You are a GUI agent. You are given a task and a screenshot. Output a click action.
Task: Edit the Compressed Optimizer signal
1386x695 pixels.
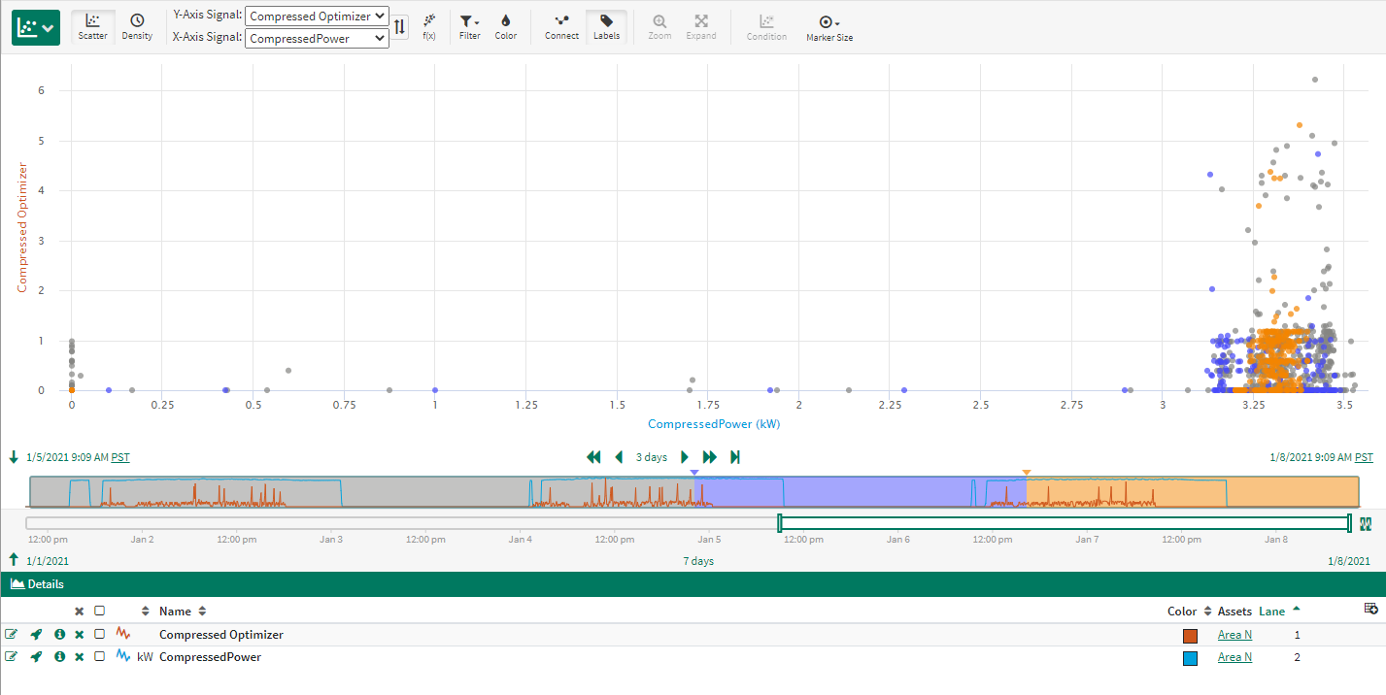(x=12, y=635)
